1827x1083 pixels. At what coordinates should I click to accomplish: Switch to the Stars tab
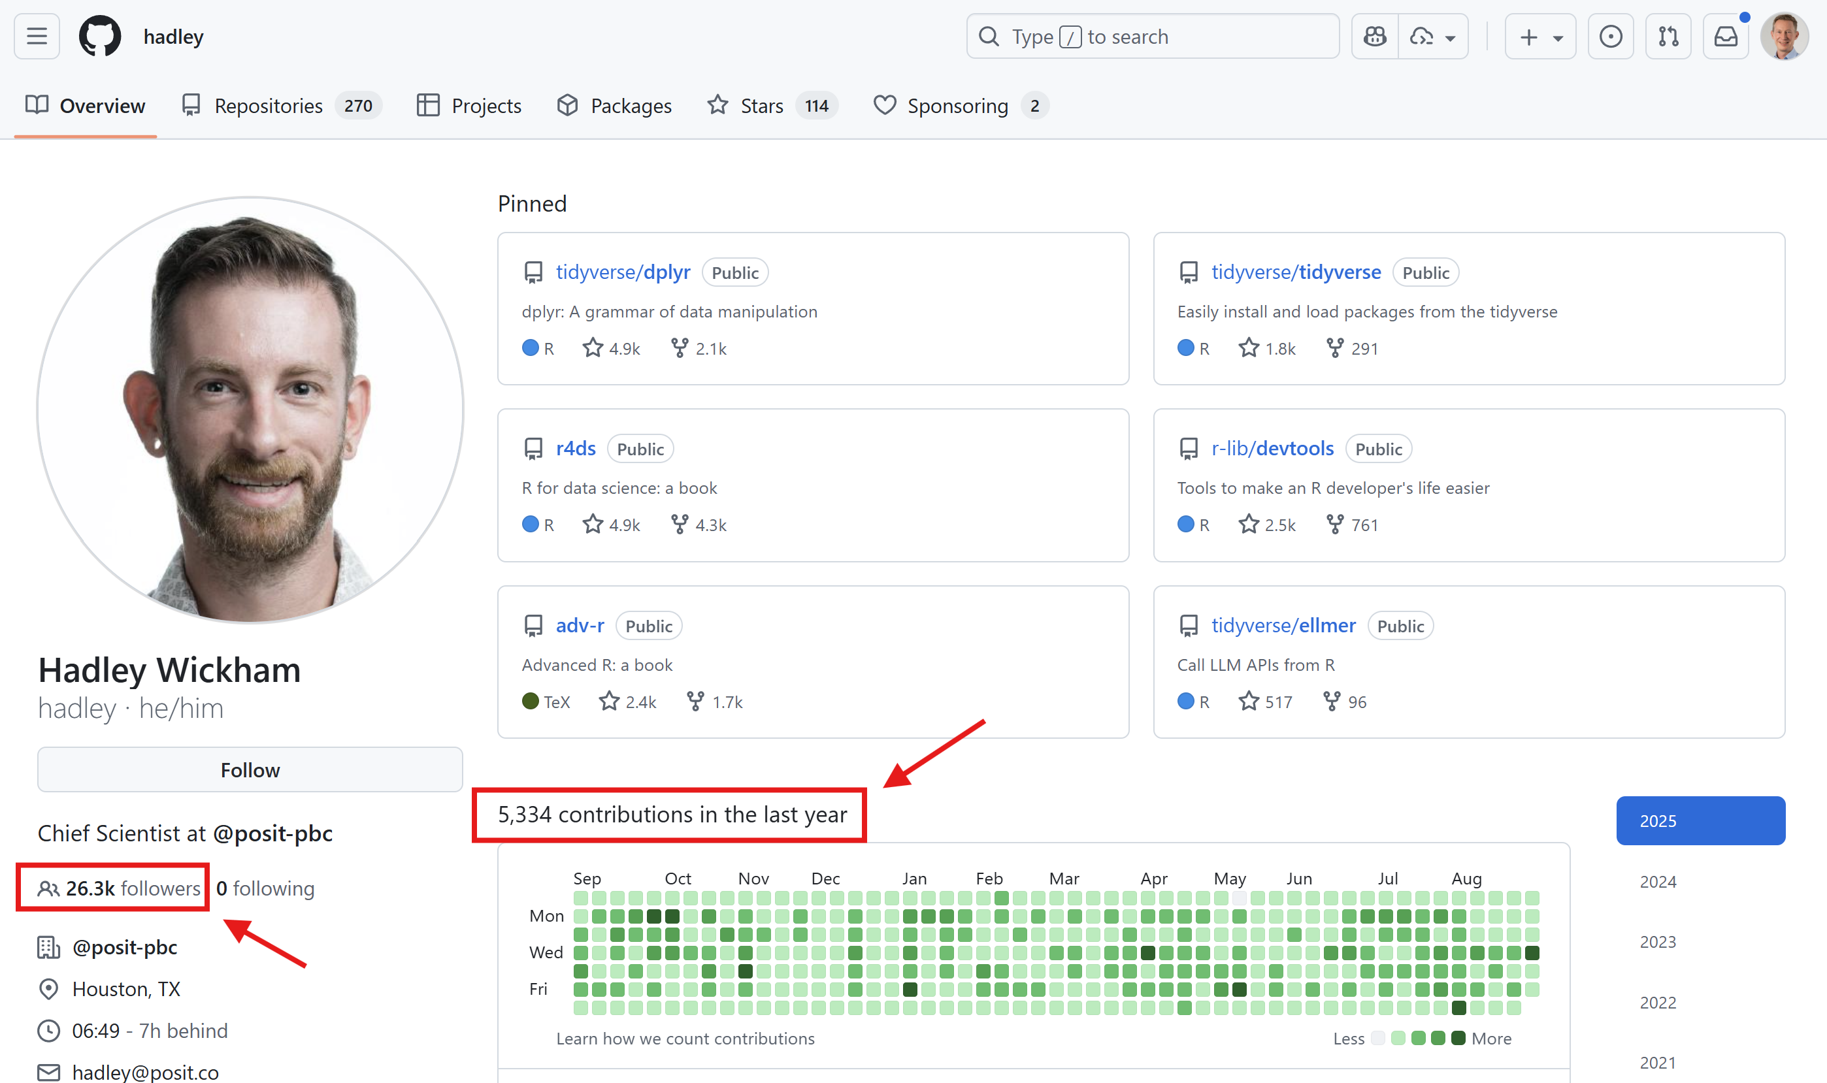point(761,106)
